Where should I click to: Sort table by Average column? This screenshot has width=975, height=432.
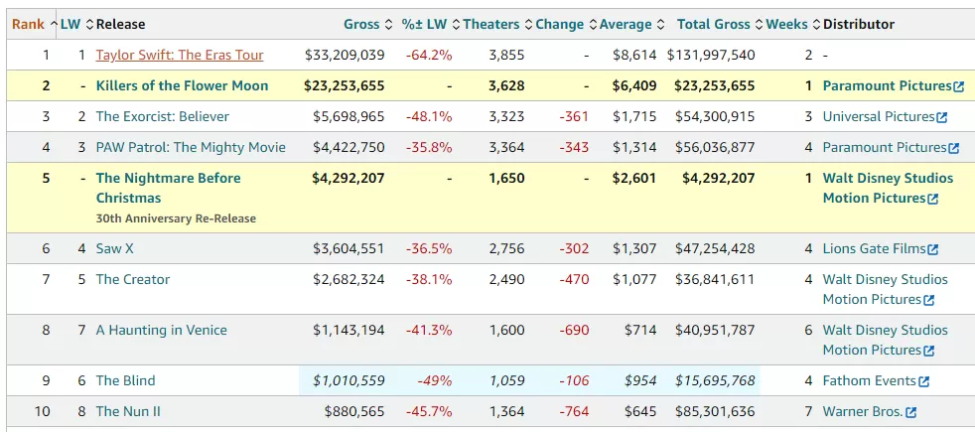(x=631, y=24)
